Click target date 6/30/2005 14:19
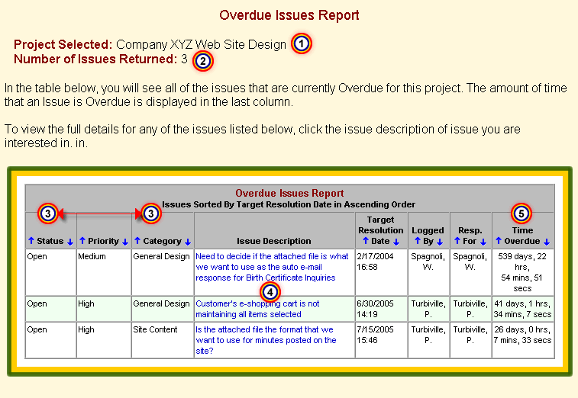 (375, 309)
